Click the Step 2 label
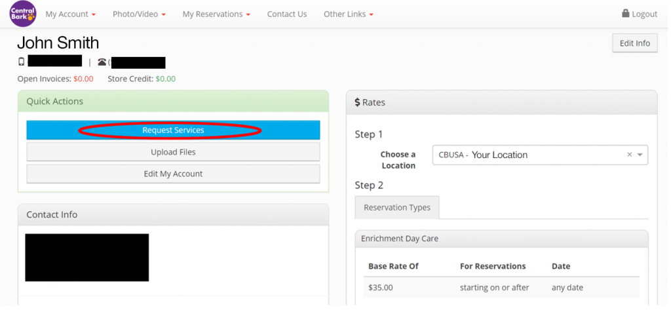The width and height of the screenshot is (671, 314). click(369, 186)
